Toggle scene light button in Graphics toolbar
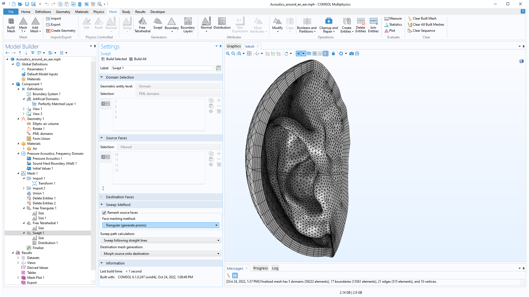Image resolution: width=529 pixels, height=297 pixels. click(299, 53)
